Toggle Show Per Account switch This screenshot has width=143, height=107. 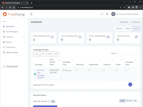pos(52,101)
